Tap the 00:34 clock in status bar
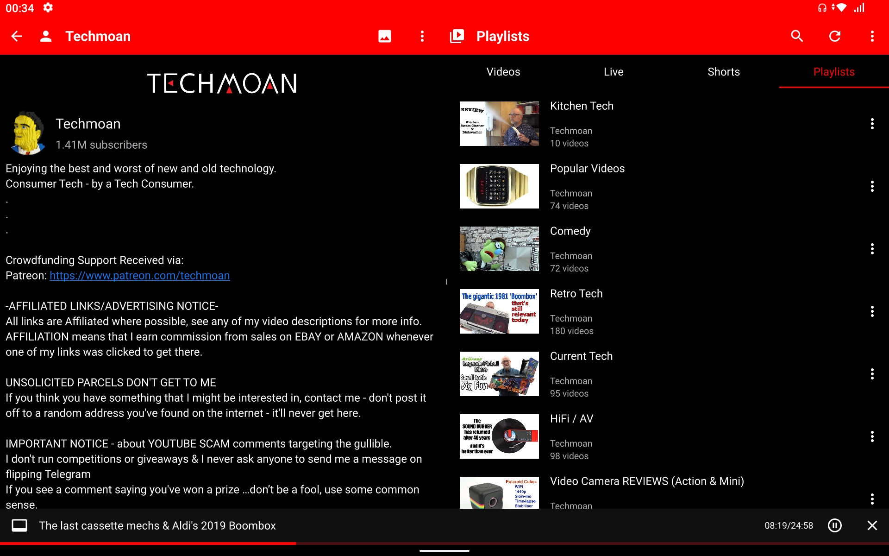The width and height of the screenshot is (889, 556). [x=19, y=8]
